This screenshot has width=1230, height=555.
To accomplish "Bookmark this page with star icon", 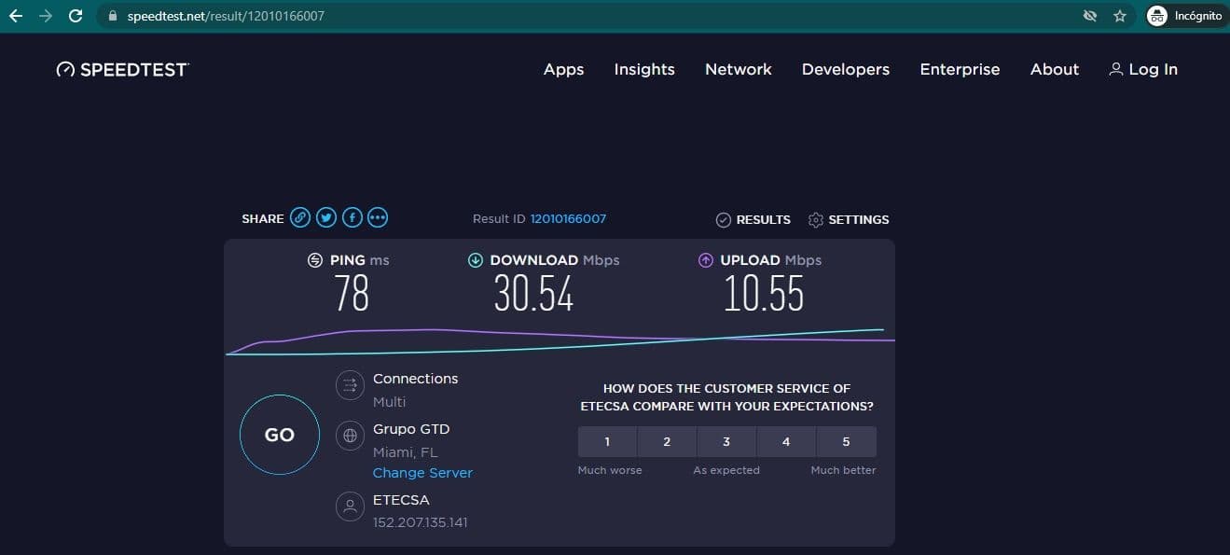I will click(x=1120, y=16).
